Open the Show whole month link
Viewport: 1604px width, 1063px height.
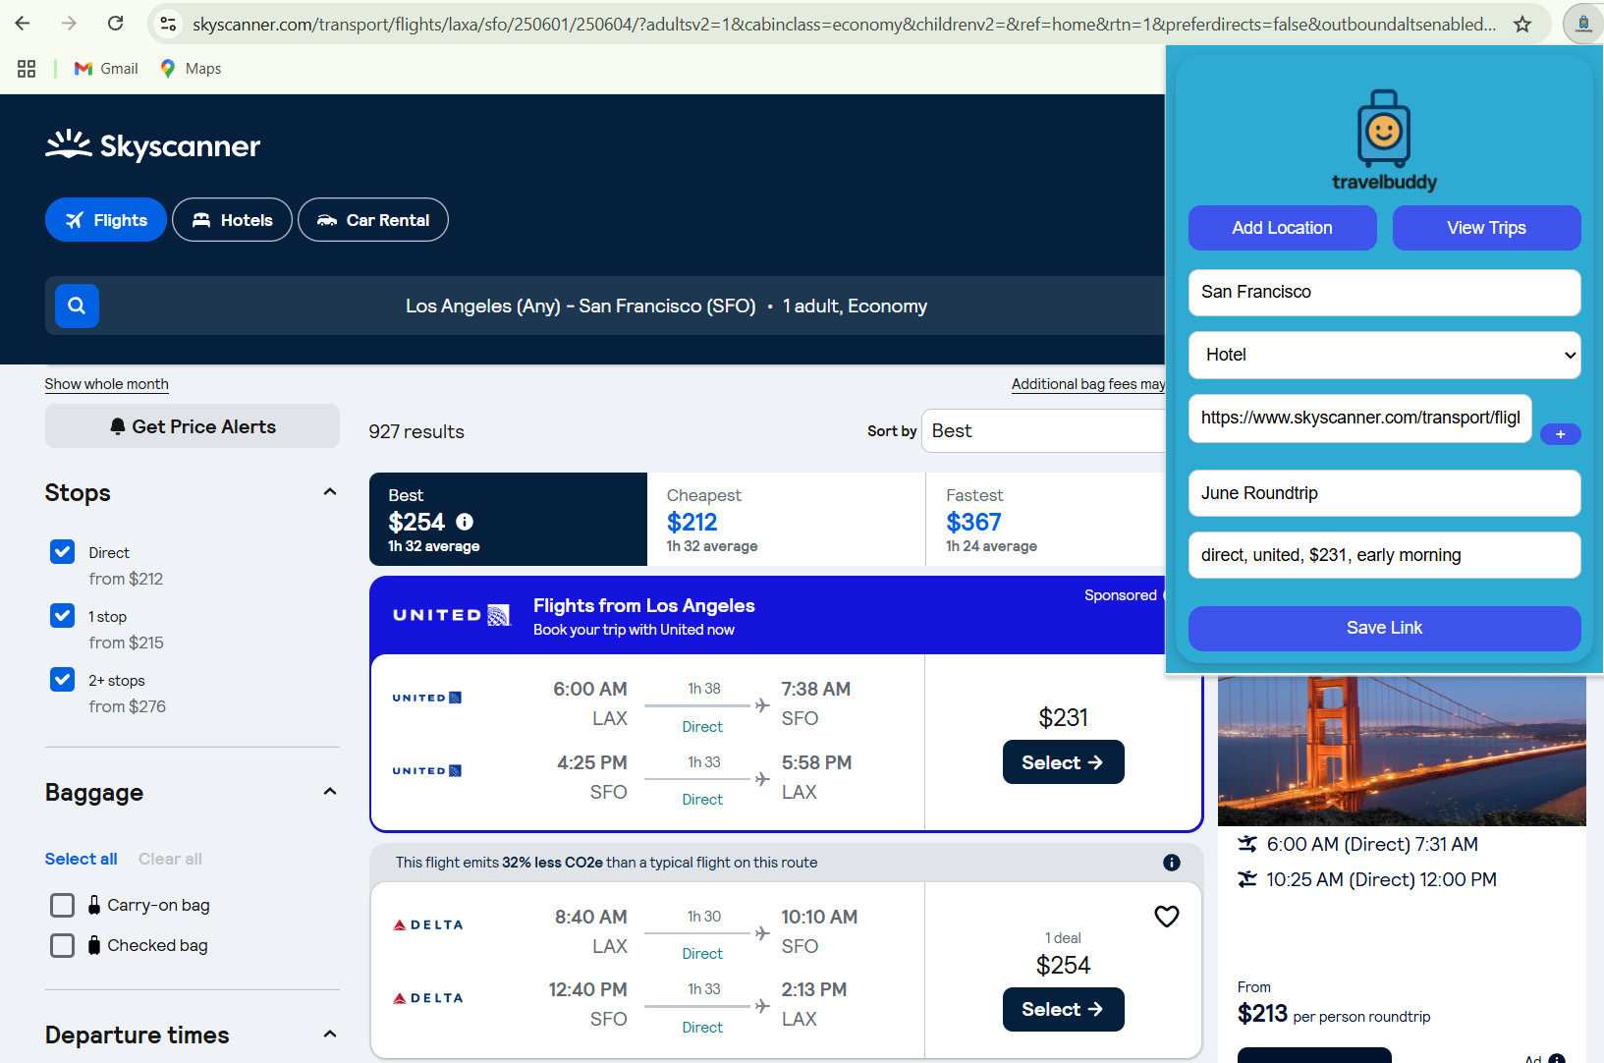coord(107,384)
